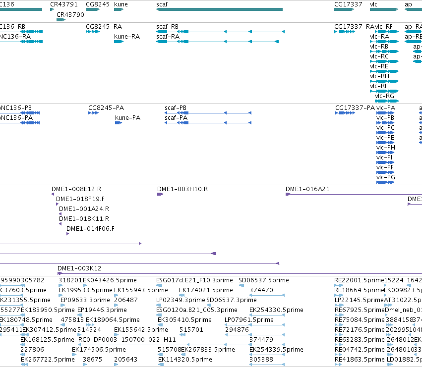Select the vlc-PG protein feature
Screen dimensions: 422x367
(385, 182)
